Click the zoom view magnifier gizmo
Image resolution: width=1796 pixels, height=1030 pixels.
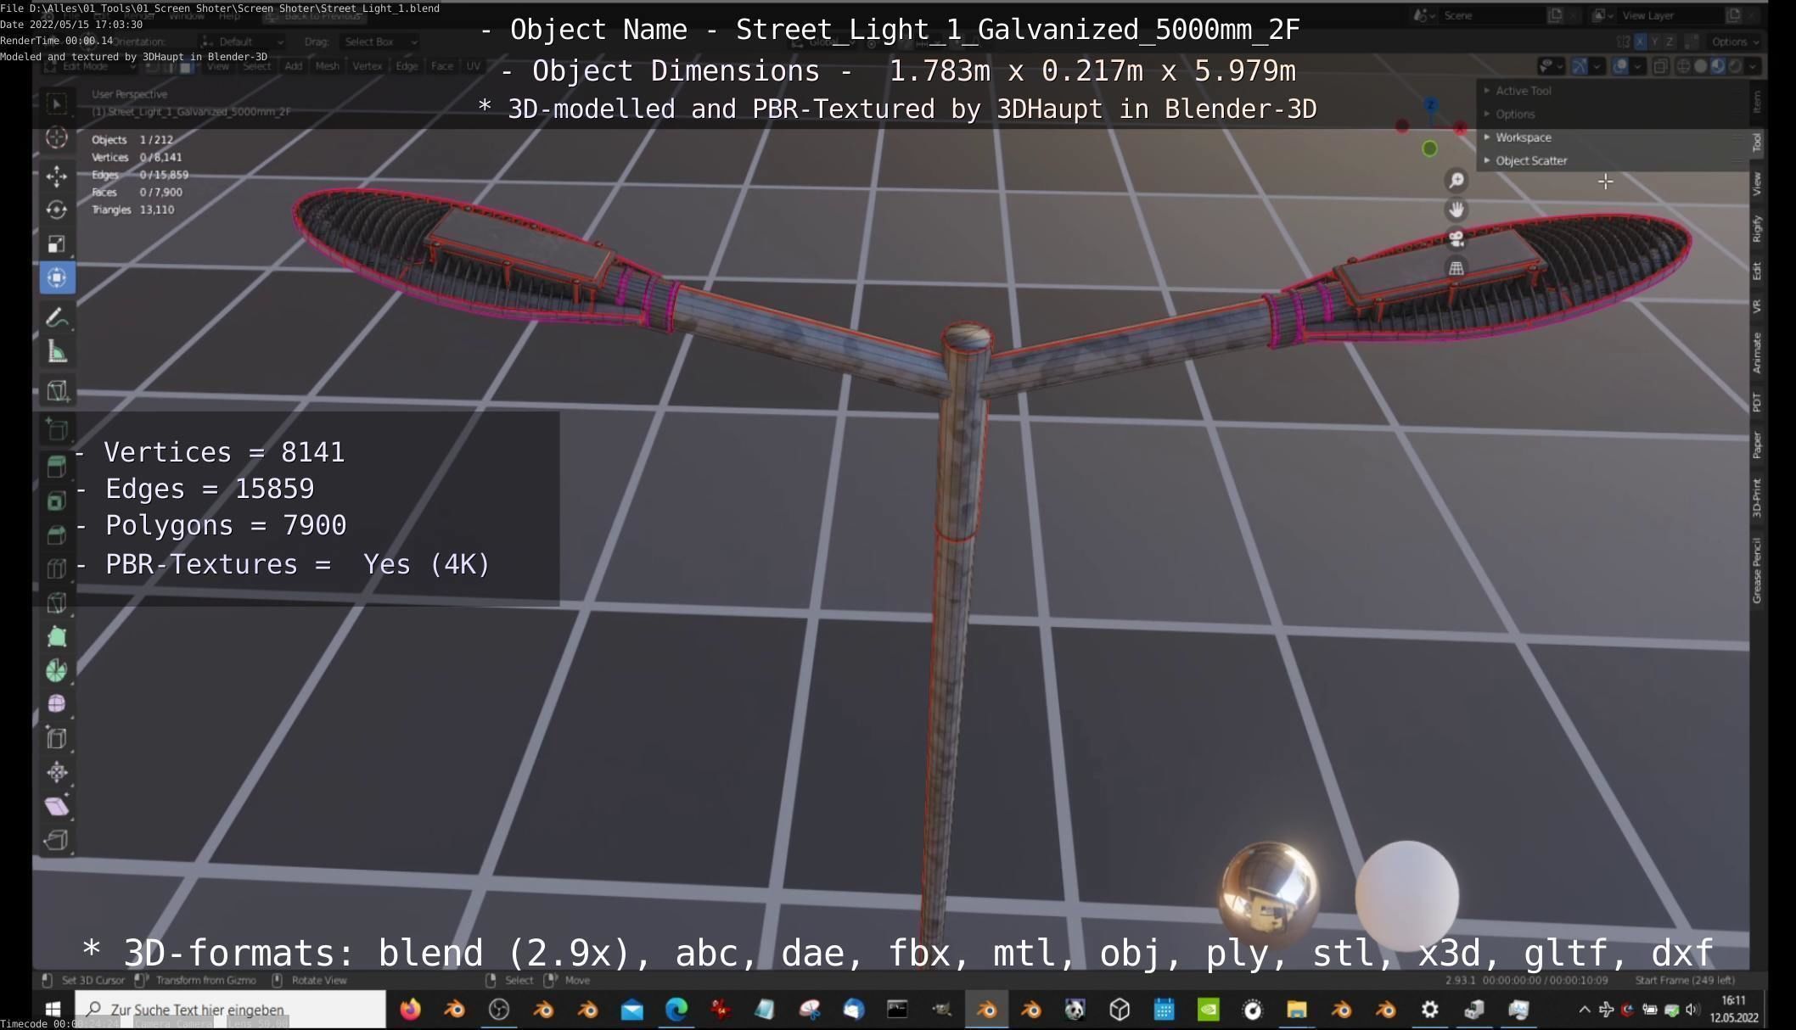point(1456,180)
